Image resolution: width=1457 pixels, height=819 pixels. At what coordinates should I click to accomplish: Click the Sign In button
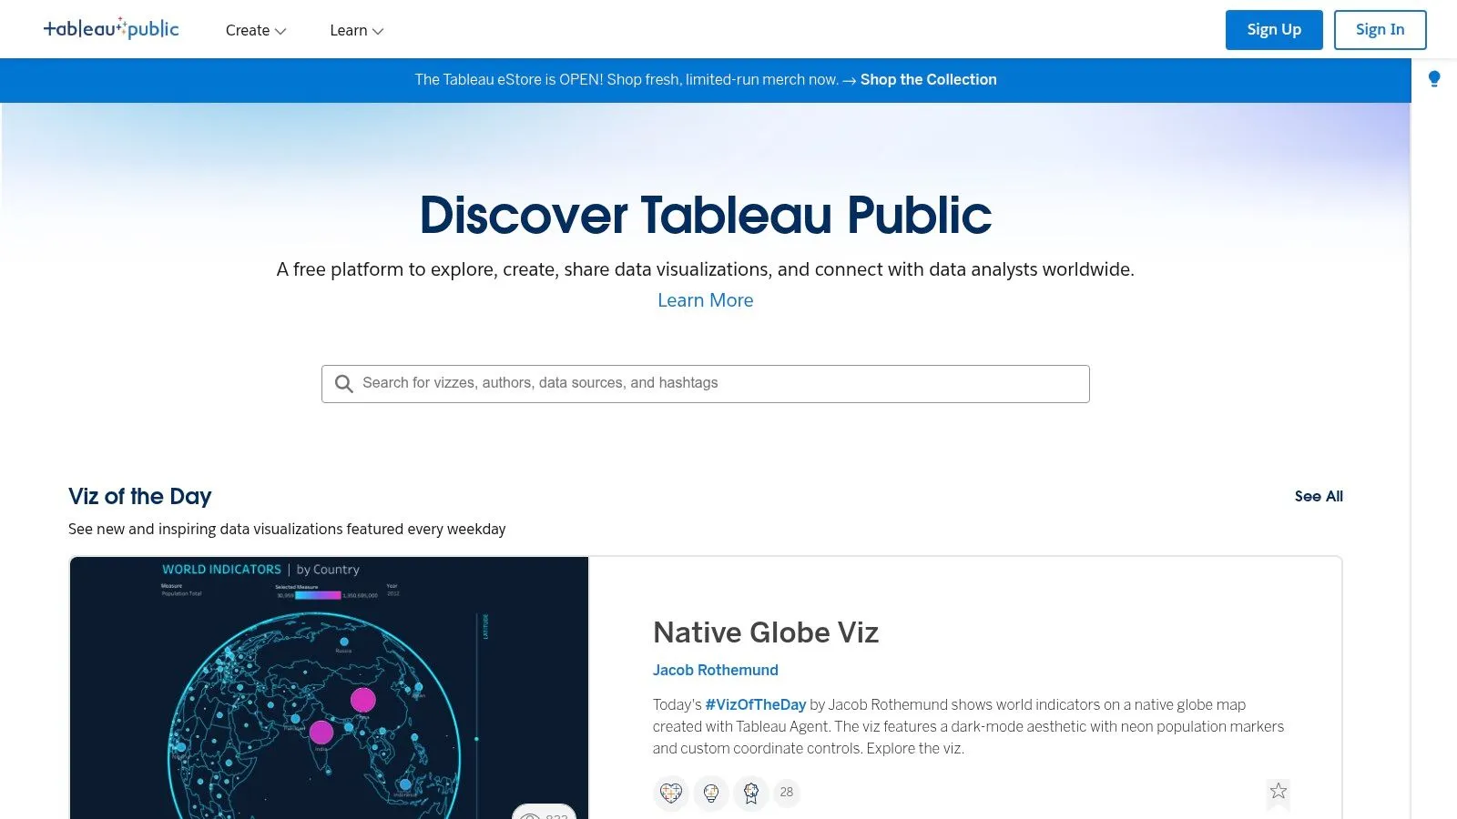click(x=1380, y=30)
